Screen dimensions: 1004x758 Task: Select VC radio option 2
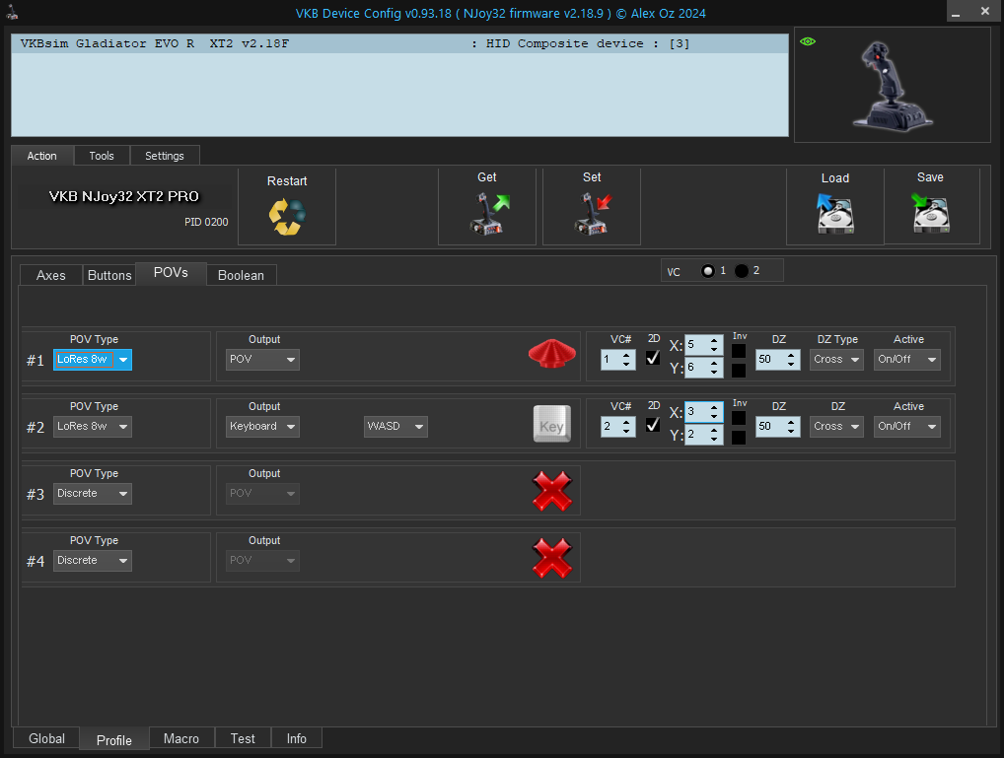pyautogui.click(x=742, y=271)
